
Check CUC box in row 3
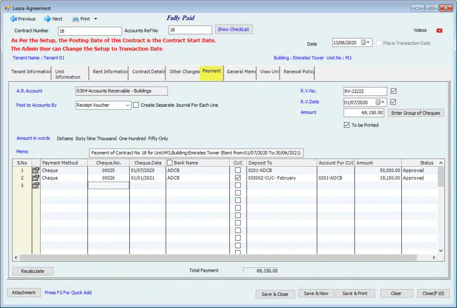click(238, 185)
